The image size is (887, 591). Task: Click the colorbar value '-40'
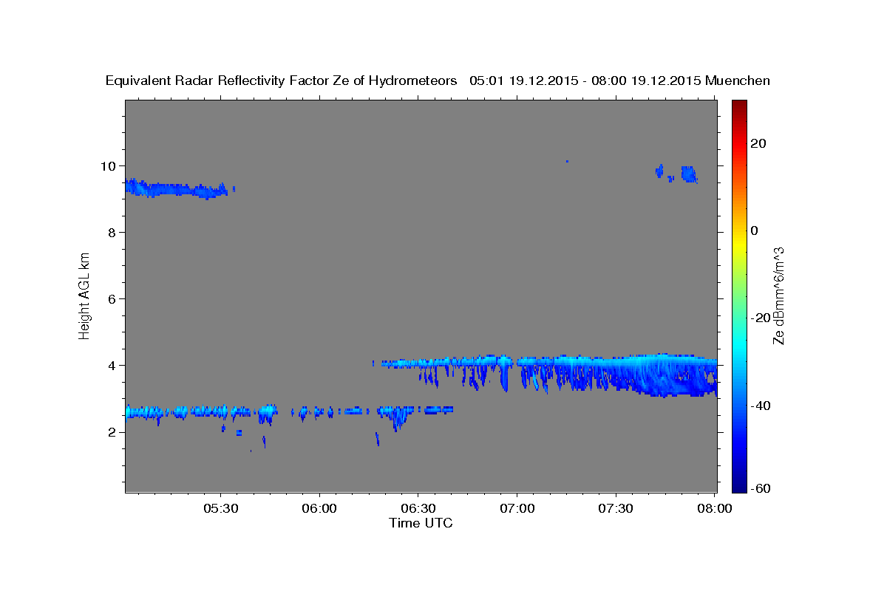click(759, 405)
